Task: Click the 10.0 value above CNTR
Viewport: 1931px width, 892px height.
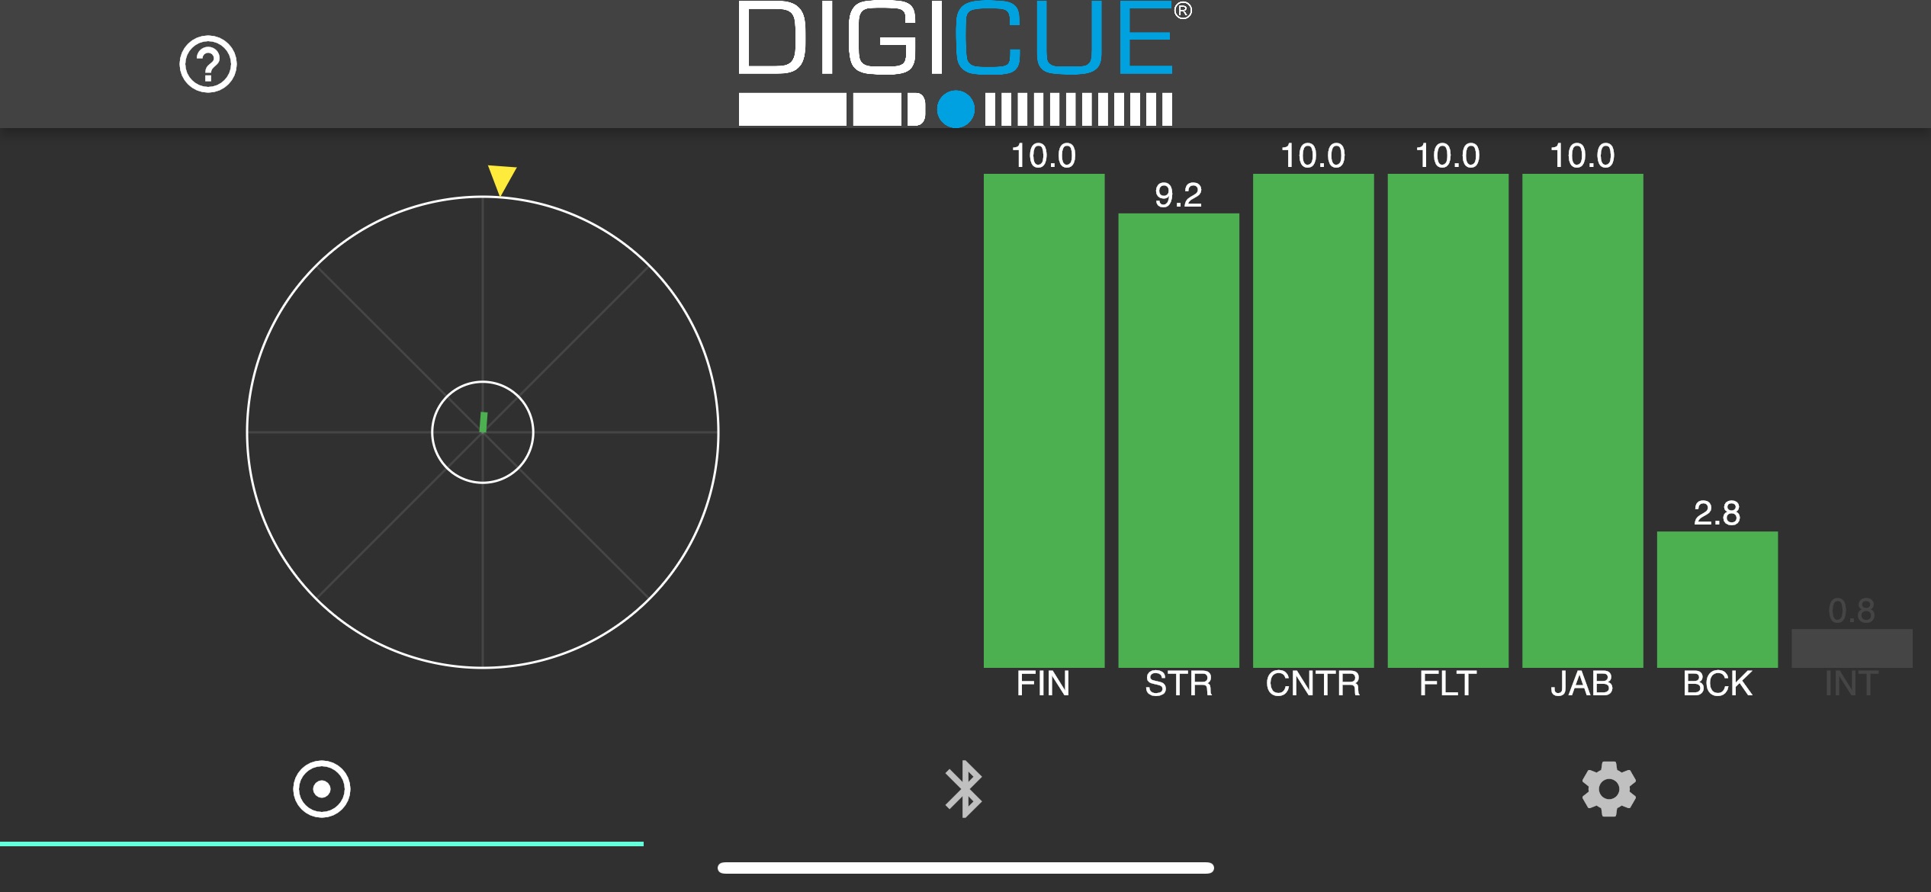Action: click(x=1313, y=156)
